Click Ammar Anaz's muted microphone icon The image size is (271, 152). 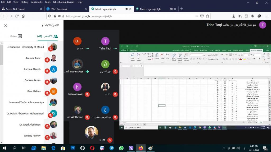(x=47, y=60)
